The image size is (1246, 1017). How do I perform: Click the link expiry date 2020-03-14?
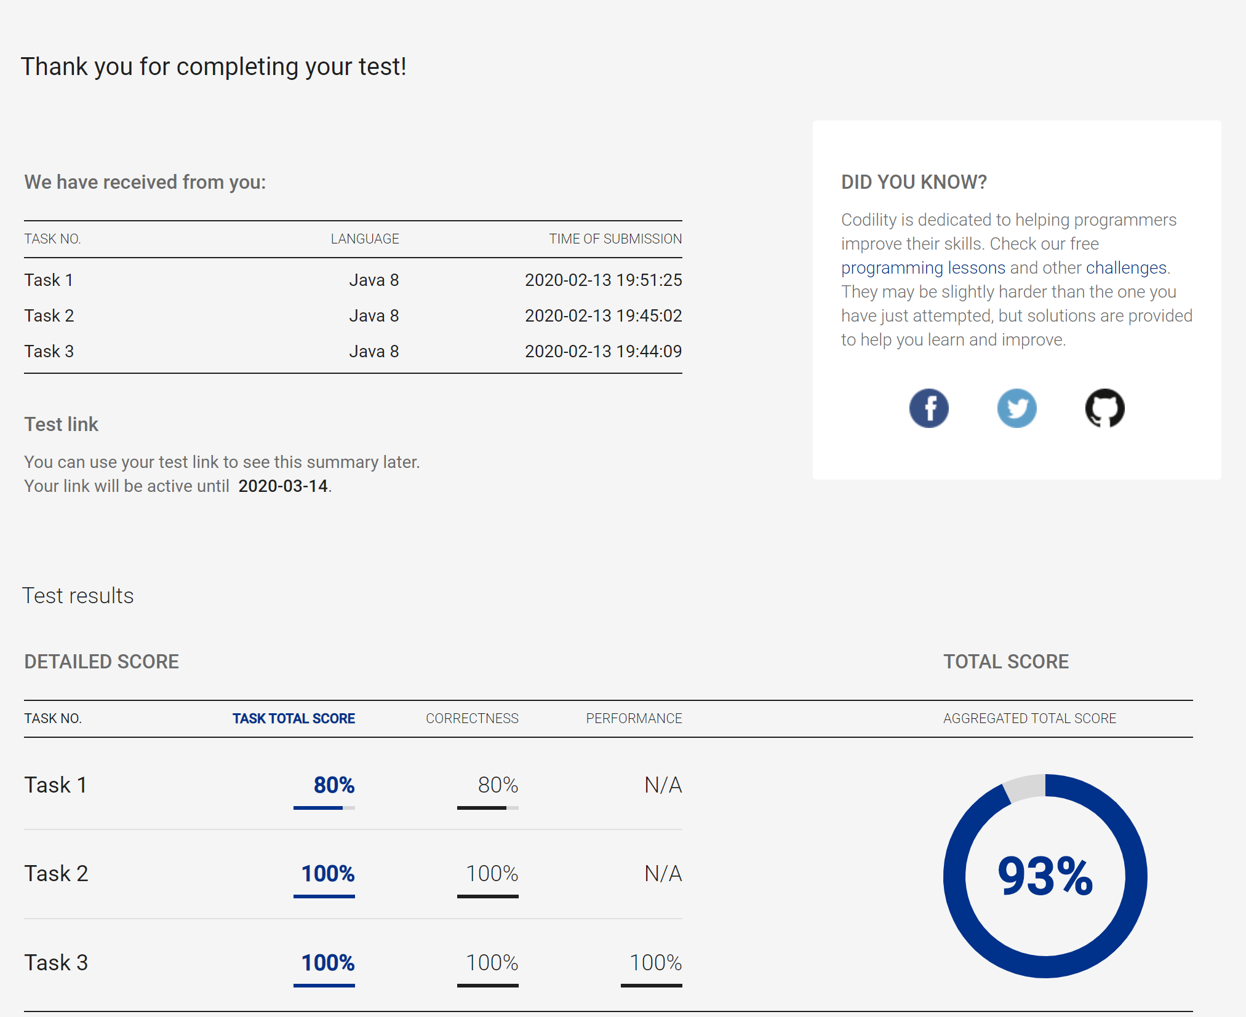[283, 486]
